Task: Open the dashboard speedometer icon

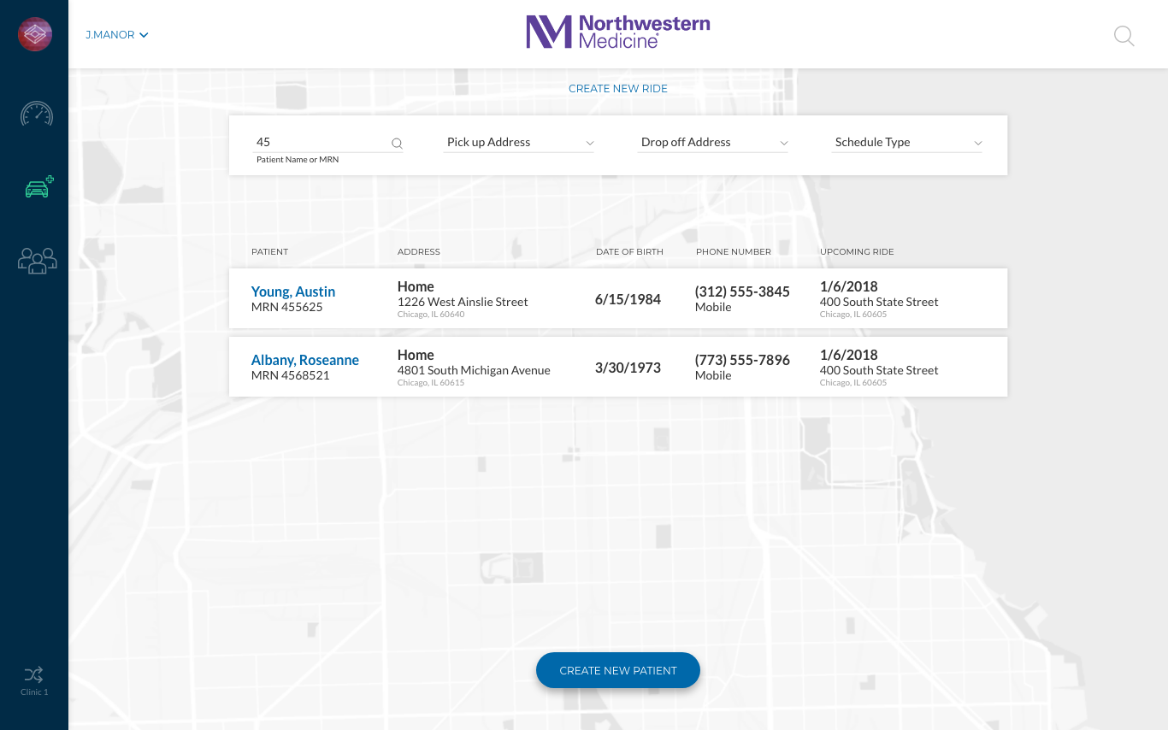Action: [x=37, y=115]
